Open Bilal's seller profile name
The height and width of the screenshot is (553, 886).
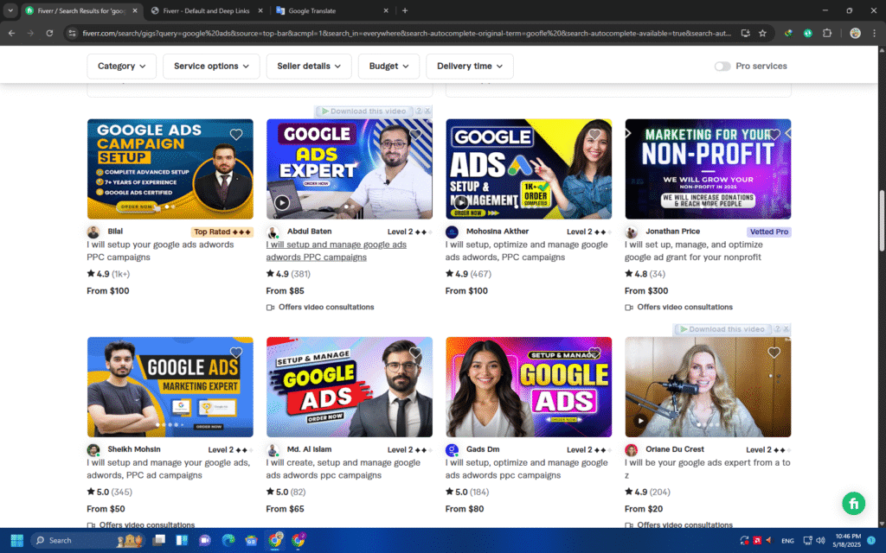(115, 232)
